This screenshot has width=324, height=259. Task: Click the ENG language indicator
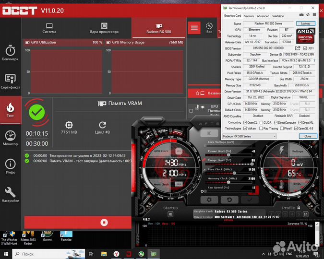pos(289,254)
